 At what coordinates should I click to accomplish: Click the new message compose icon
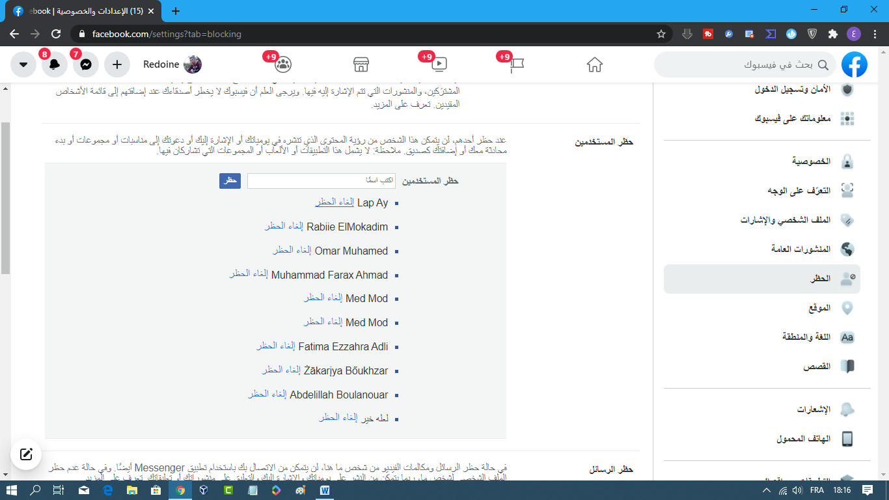pyautogui.click(x=26, y=454)
